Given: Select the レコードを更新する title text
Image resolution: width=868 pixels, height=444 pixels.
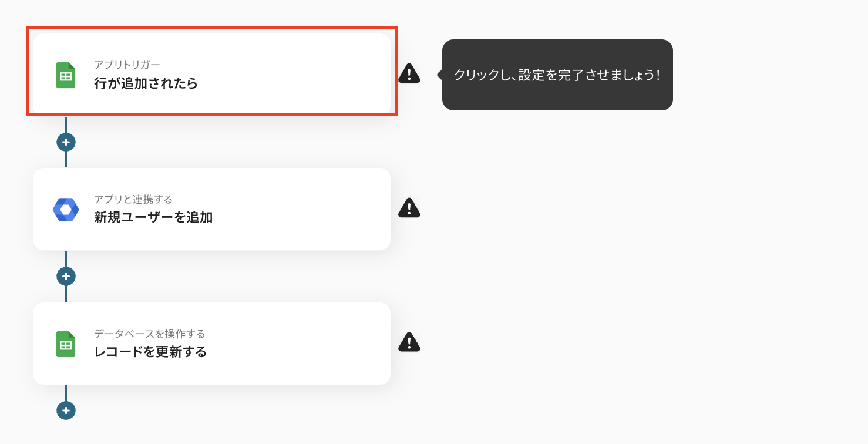Looking at the screenshot, I should pos(150,352).
